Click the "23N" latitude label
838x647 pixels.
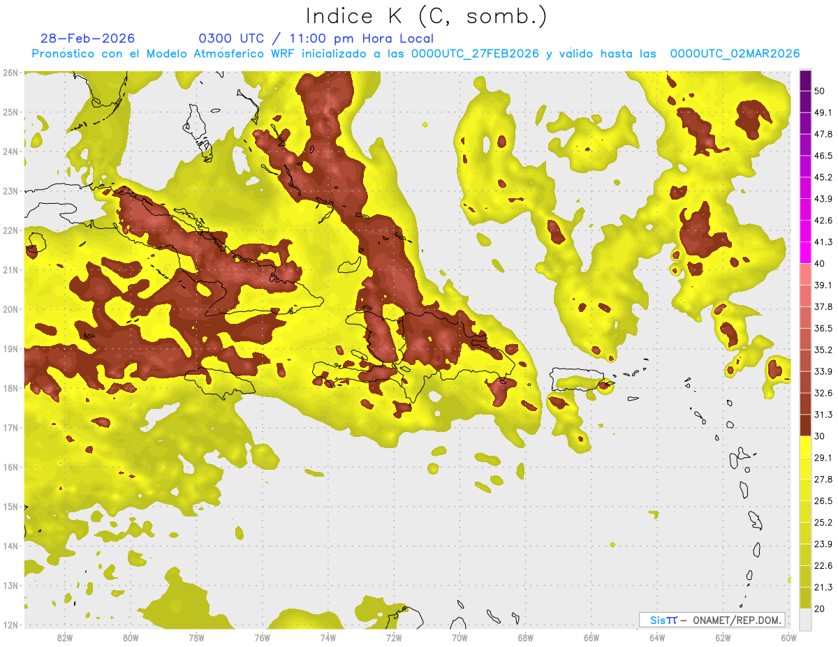pos(10,191)
